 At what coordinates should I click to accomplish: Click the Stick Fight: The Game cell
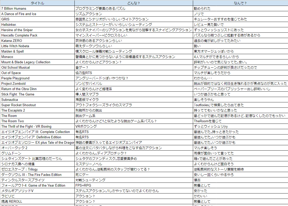pyautogui.click(x=37, y=94)
